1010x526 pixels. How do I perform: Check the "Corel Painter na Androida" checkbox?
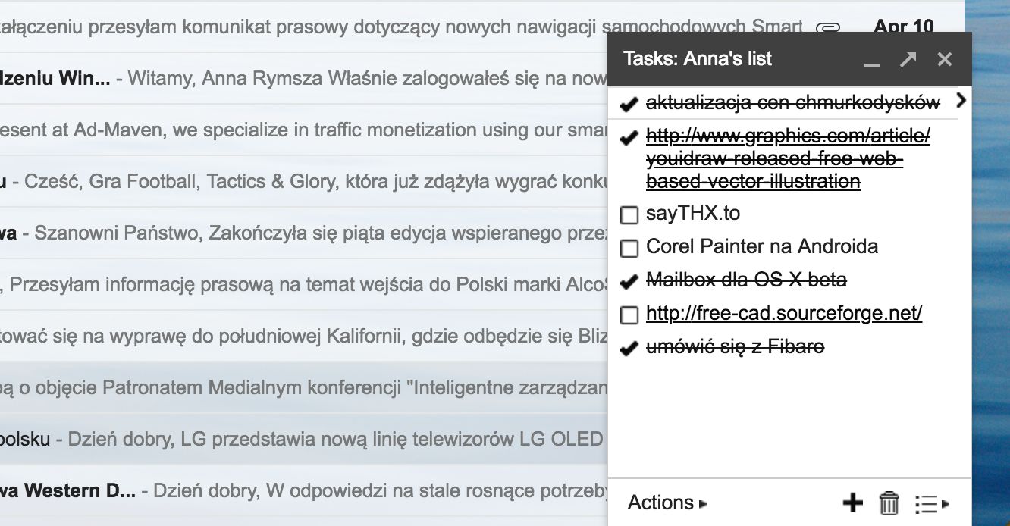pos(629,248)
